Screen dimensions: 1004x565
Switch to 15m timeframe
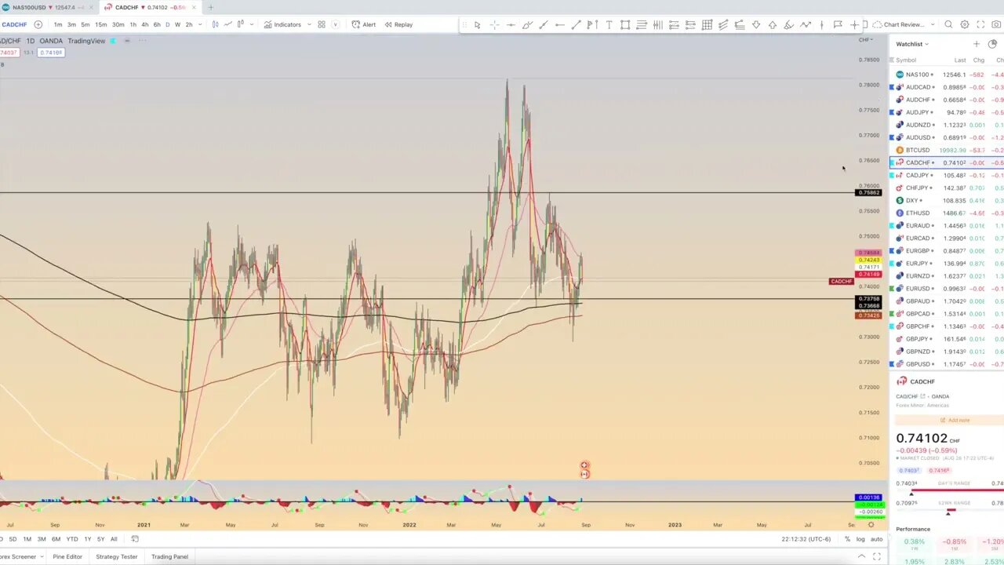click(100, 24)
